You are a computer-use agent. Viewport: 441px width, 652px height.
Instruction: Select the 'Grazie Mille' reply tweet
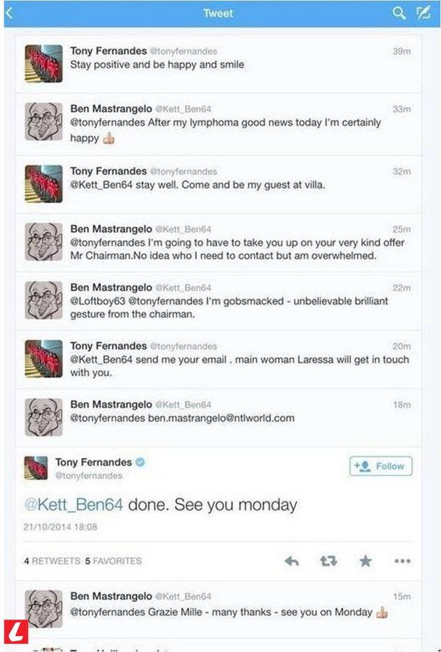pyautogui.click(x=219, y=609)
